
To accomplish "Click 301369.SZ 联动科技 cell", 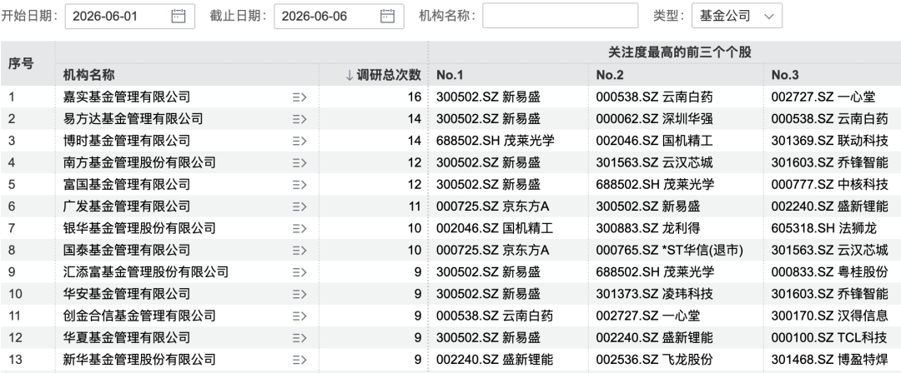I will (x=830, y=141).
